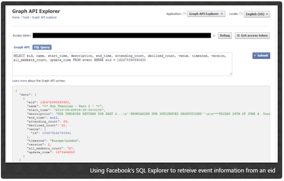Click the start_time value in JSON results
Viewport: 284px width, 181px height.
[x=79, y=110]
